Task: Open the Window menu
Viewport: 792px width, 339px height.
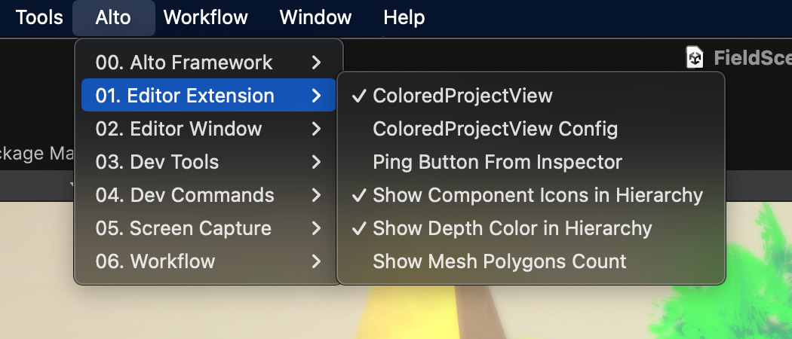Action: pos(315,17)
